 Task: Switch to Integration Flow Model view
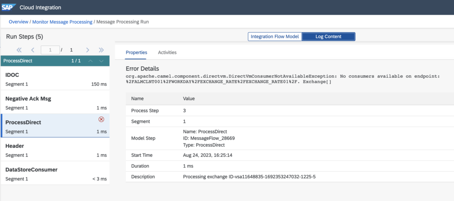(275, 37)
